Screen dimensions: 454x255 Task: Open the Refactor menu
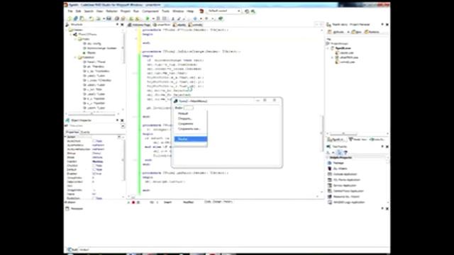click(112, 11)
